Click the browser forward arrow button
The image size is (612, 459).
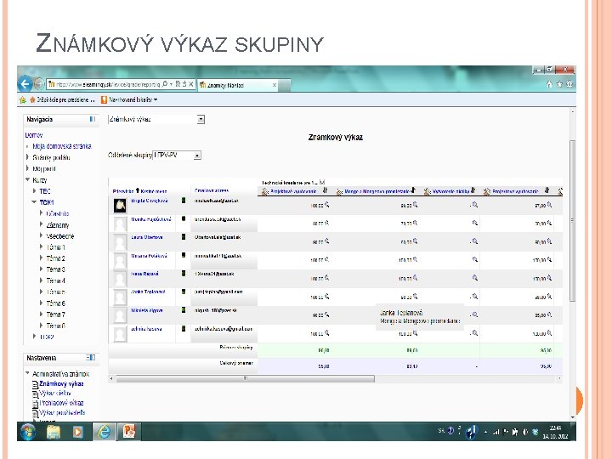click(38, 83)
